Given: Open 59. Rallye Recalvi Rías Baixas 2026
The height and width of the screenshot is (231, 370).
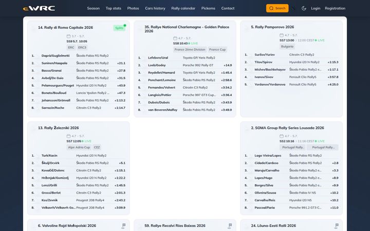Looking at the screenshot, I should [x=175, y=225].
